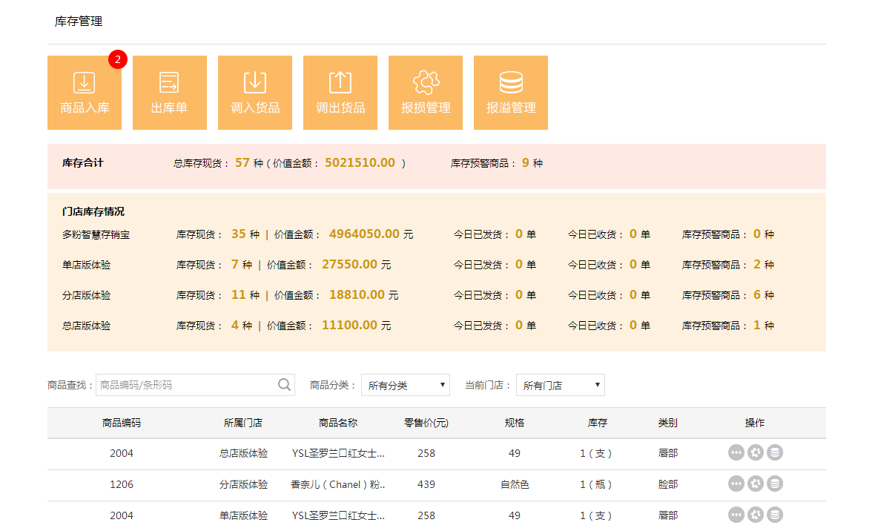
Task: Click the 库存 column header
Action: (x=597, y=423)
